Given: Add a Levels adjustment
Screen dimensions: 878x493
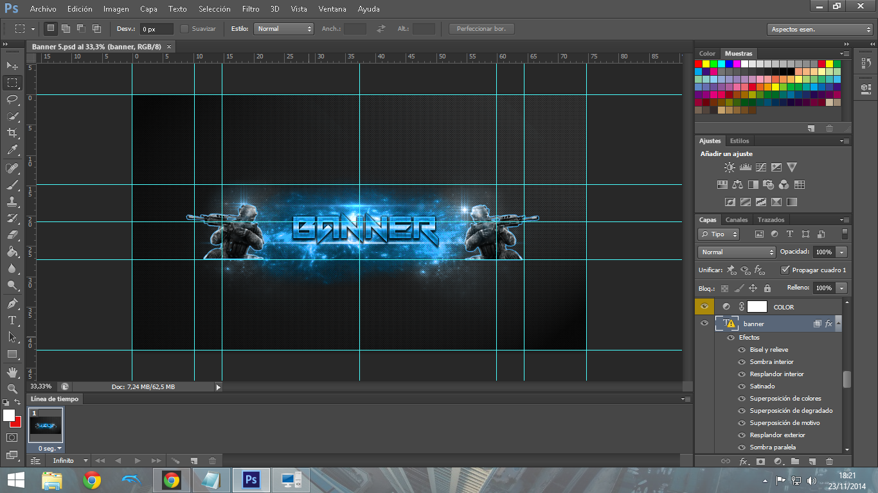Looking at the screenshot, I should click(746, 167).
